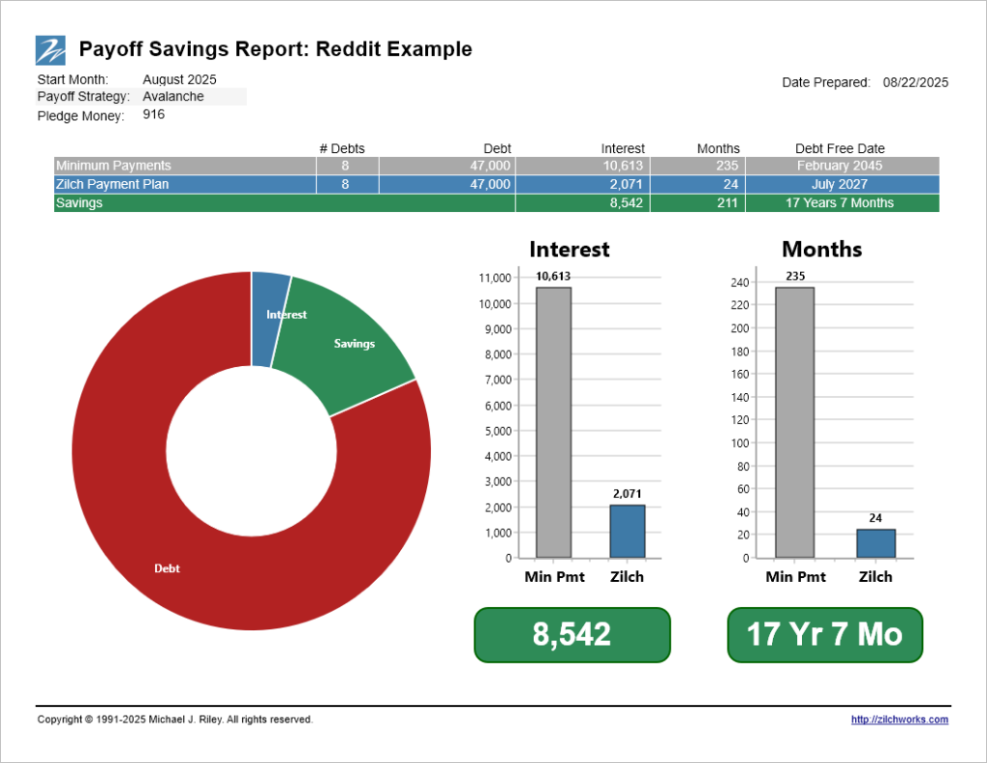Select the Zilch Payment Plan row label
This screenshot has height=763, width=987.
coord(113,184)
